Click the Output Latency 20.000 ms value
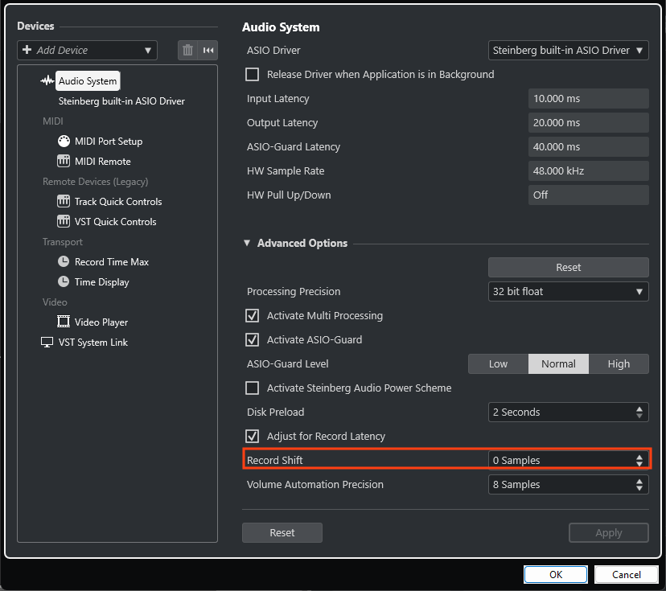The image size is (666, 591). (588, 123)
